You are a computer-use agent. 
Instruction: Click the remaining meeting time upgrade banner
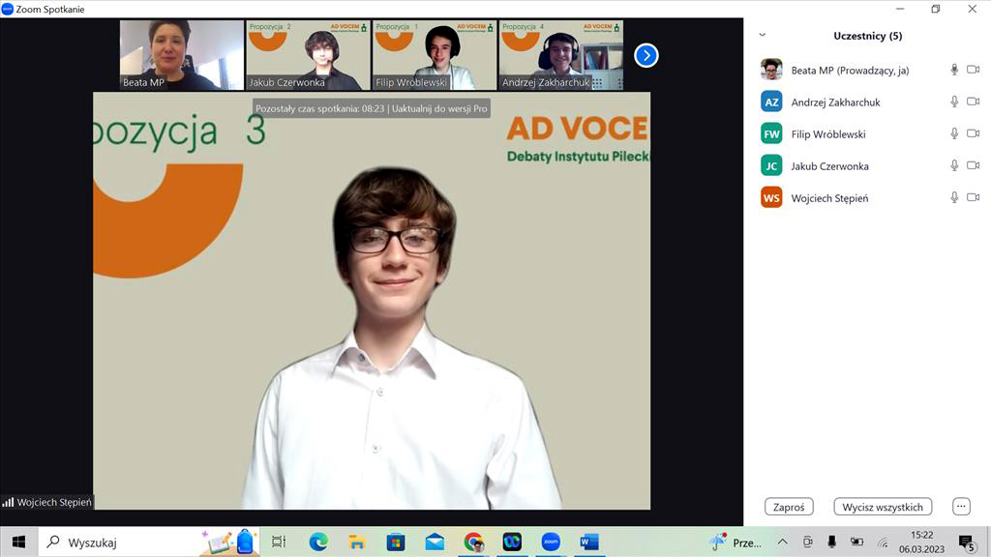coord(372,108)
